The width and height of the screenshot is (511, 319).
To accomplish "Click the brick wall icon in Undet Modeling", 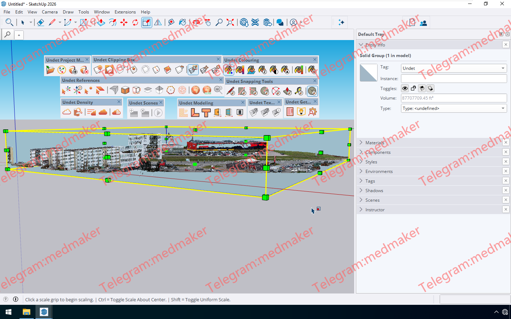I will tap(183, 113).
